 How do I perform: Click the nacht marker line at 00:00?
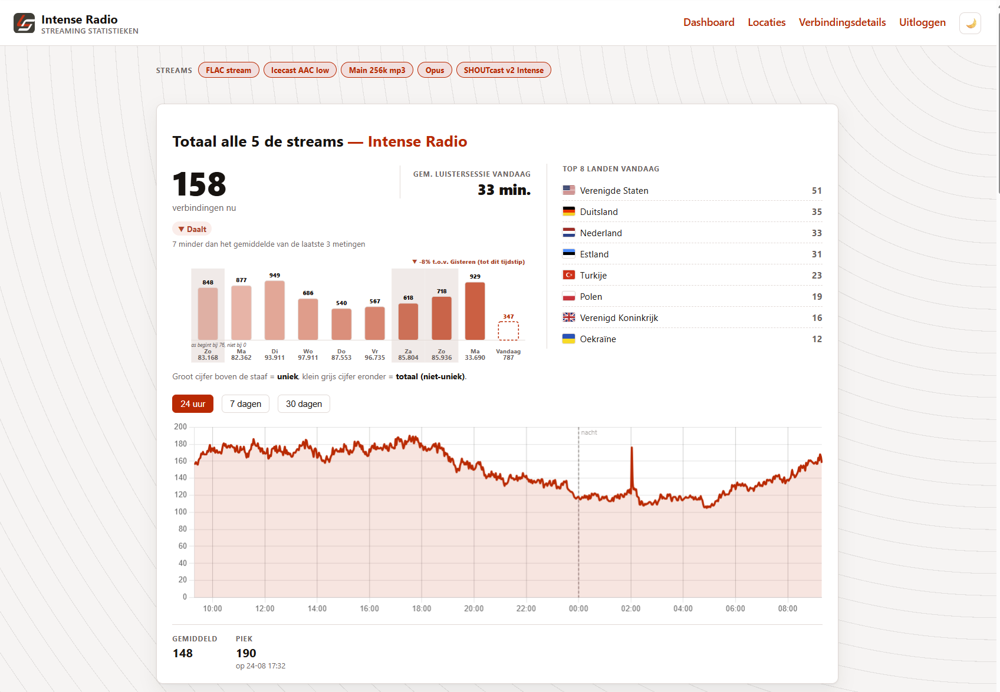click(x=578, y=512)
